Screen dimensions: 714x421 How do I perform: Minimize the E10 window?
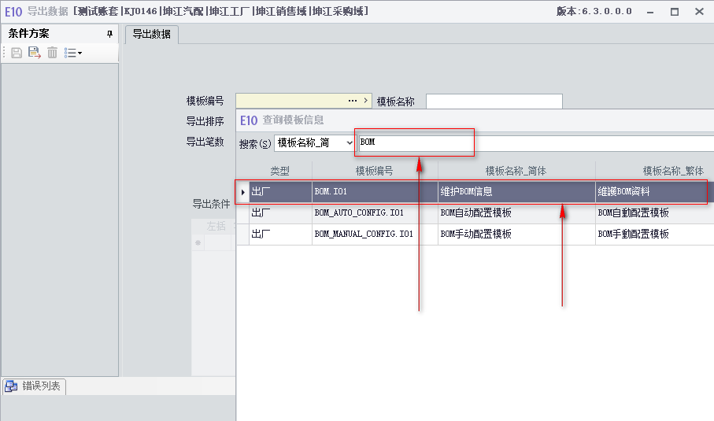[650, 13]
